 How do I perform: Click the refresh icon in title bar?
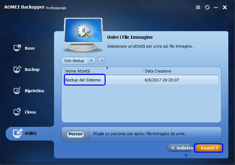[x=207, y=7]
